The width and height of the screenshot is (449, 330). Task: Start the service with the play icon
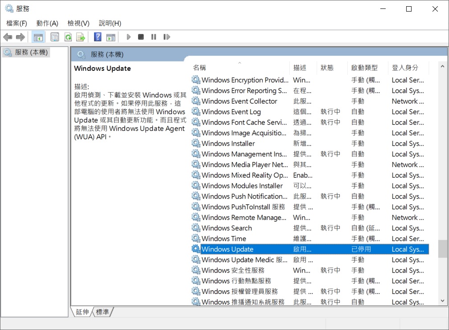pyautogui.click(x=128, y=37)
